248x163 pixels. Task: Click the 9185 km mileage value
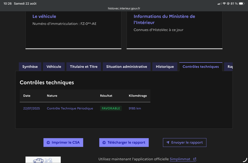pos(135,108)
